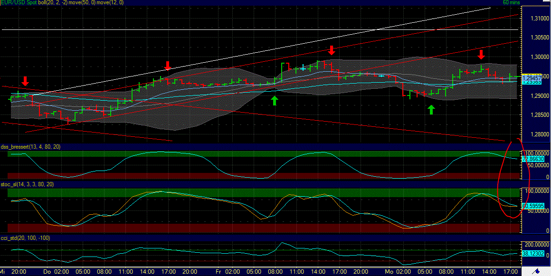
Task: Click the EUR/USD Spot symbol title
Action: [18, 2]
